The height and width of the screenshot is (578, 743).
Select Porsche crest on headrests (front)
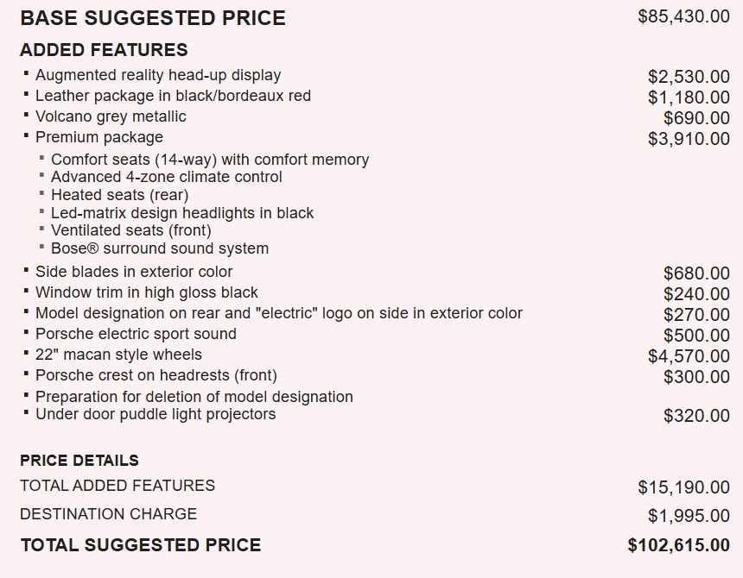[156, 375]
